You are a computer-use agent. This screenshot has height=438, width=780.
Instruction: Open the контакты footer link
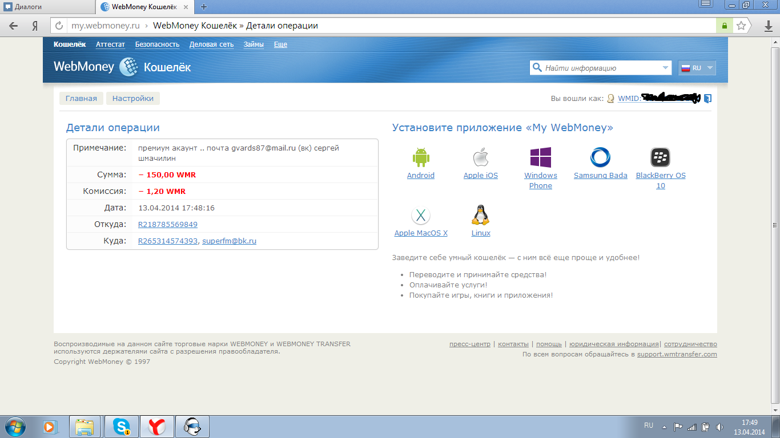513,344
